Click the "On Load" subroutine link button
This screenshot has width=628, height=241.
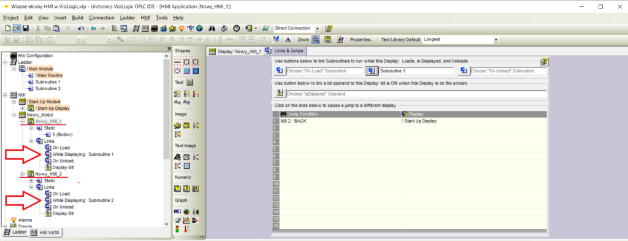279,71
